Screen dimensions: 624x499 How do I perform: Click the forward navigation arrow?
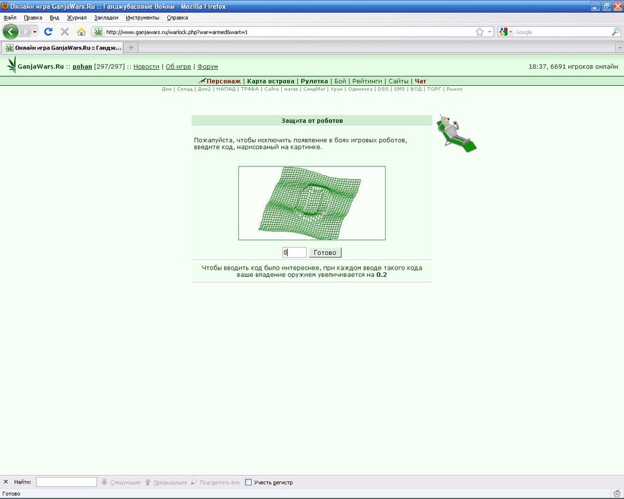click(25, 32)
